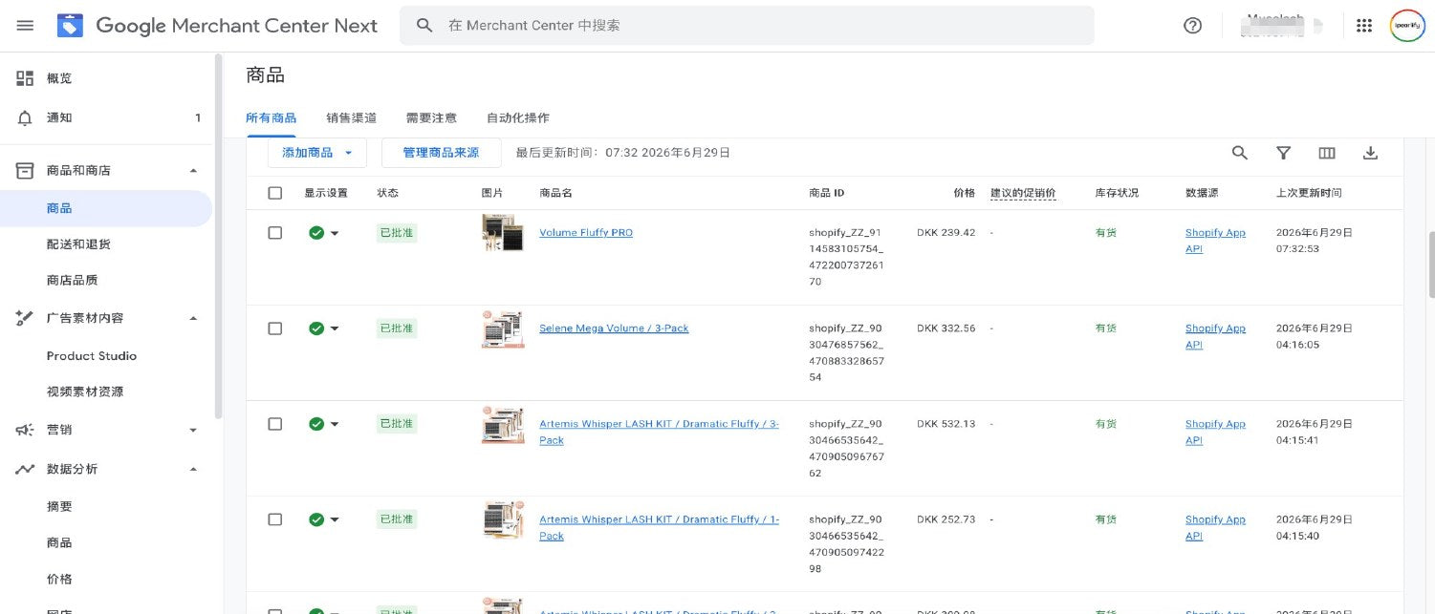Image resolution: width=1435 pixels, height=614 pixels.
Task: Click the Selene Mega Volume product thumbnail
Action: click(503, 328)
